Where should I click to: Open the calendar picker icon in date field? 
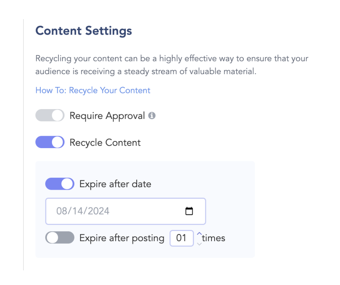coord(189,211)
